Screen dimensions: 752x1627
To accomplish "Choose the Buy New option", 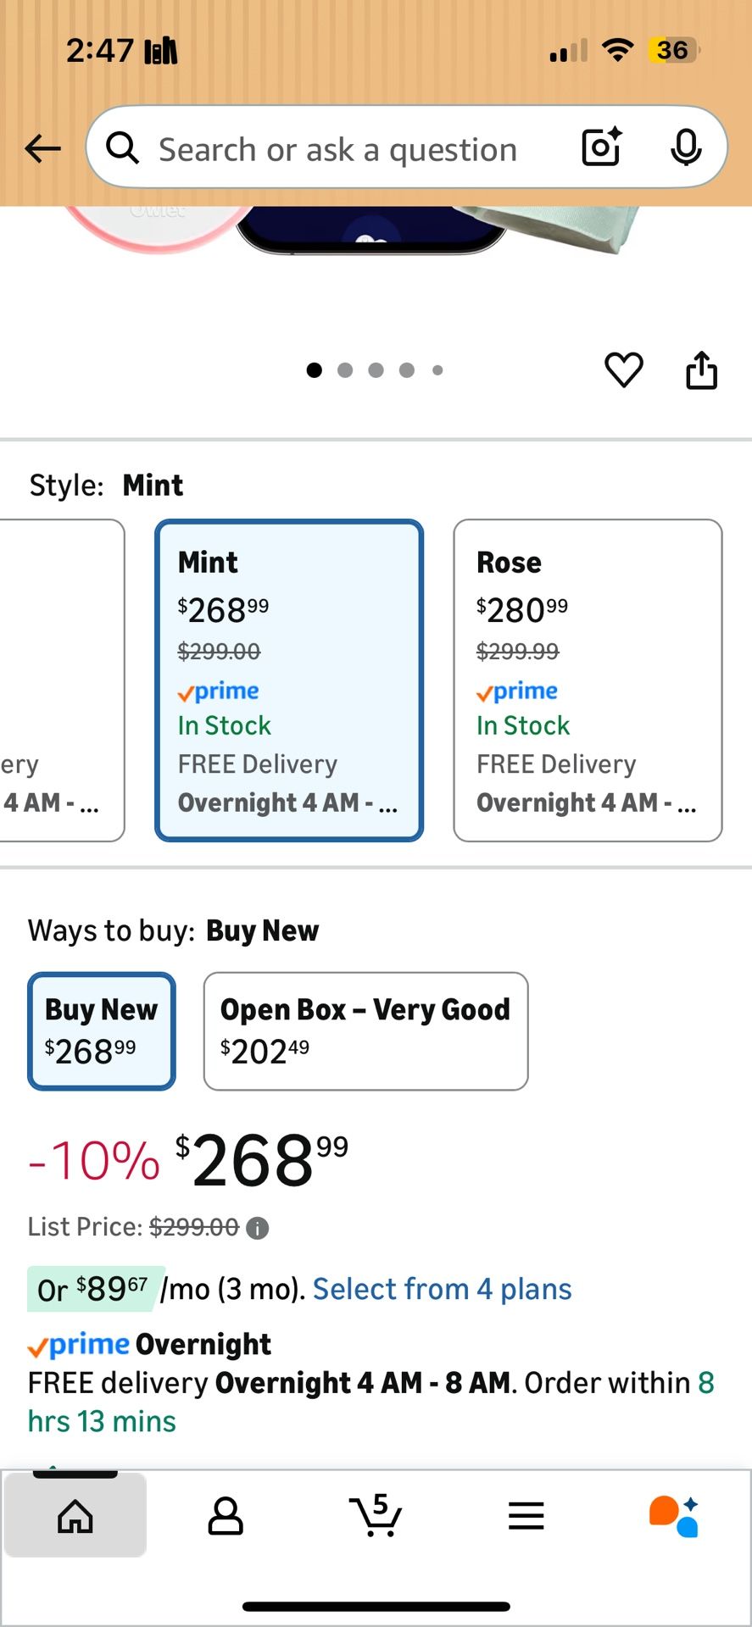I will coord(102,1030).
